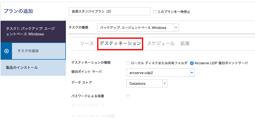
Task: Expand the 復旧ポイント サーバ dropdown arrow
Action: point(192,73)
